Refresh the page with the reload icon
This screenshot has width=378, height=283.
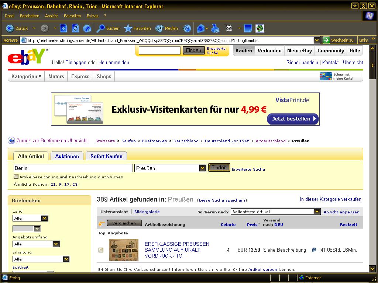pyautogui.click(x=75, y=28)
